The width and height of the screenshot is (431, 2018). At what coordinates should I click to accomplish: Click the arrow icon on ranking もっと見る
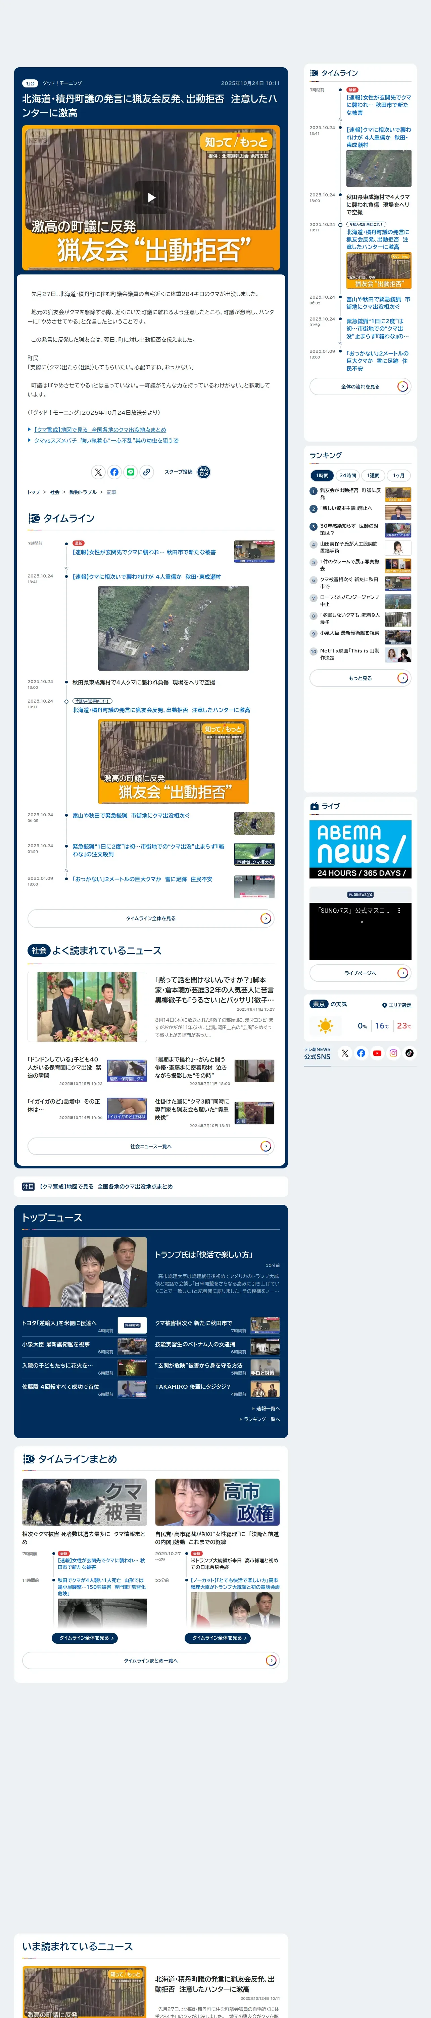pyautogui.click(x=402, y=678)
